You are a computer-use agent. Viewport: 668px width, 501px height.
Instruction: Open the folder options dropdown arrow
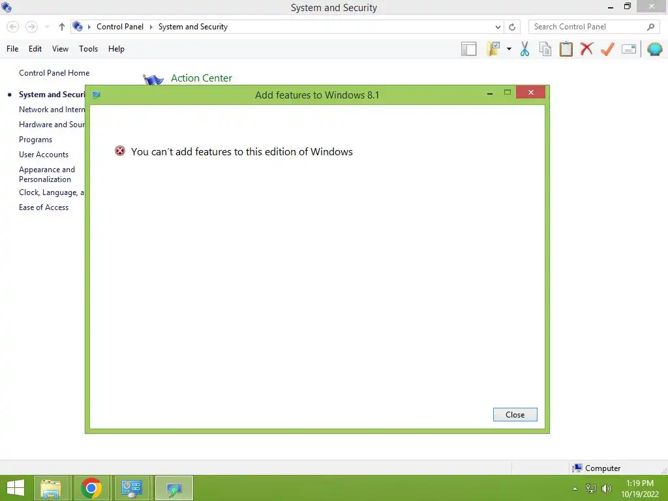pos(509,49)
